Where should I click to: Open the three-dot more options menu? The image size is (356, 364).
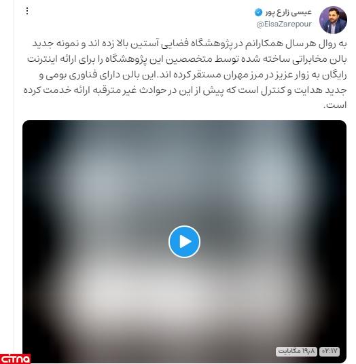coord(27,11)
